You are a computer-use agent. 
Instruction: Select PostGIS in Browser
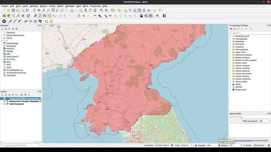pyautogui.click(x=10, y=49)
